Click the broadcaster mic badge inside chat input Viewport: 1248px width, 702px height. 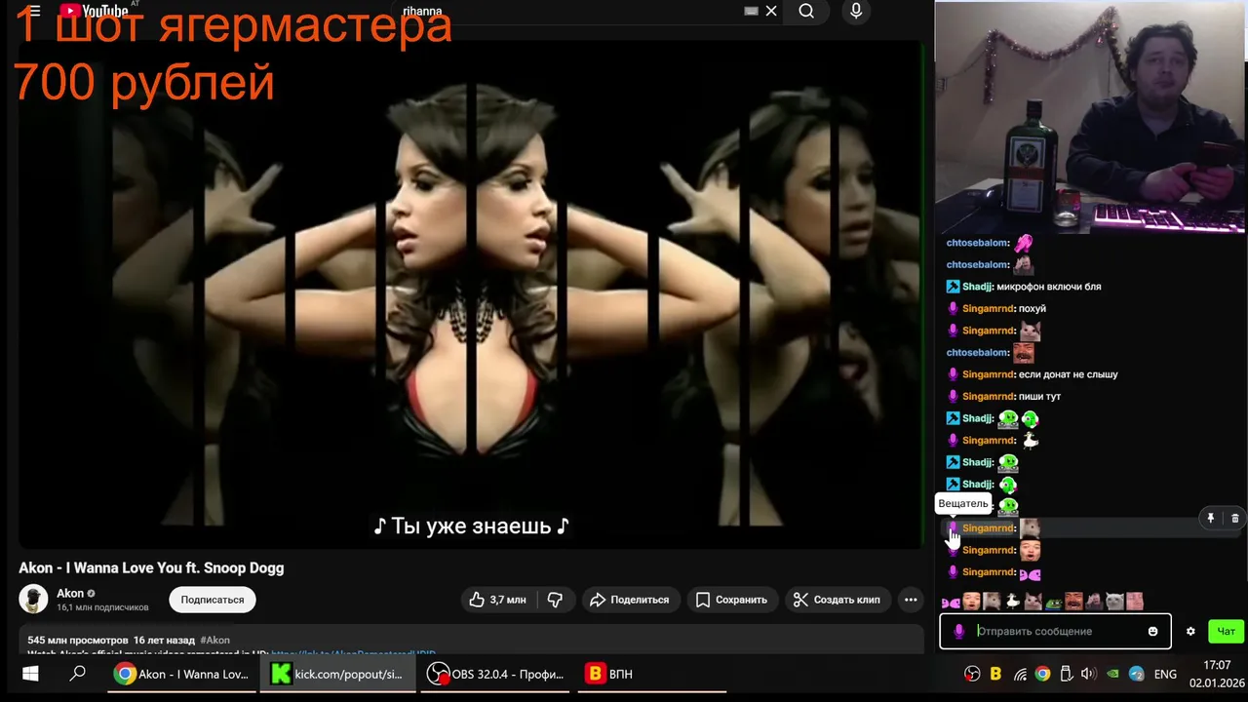pyautogui.click(x=958, y=632)
